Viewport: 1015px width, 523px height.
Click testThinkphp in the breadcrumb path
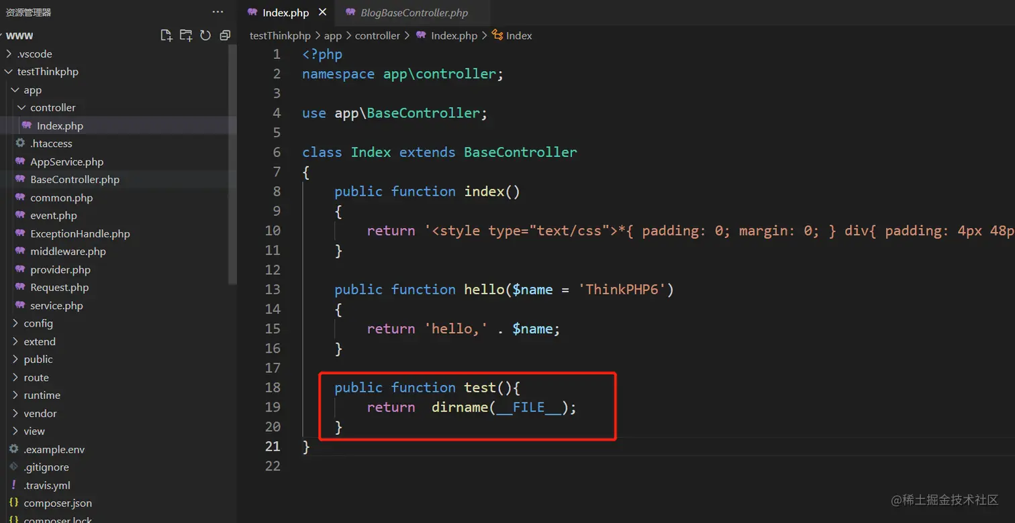[x=280, y=36]
